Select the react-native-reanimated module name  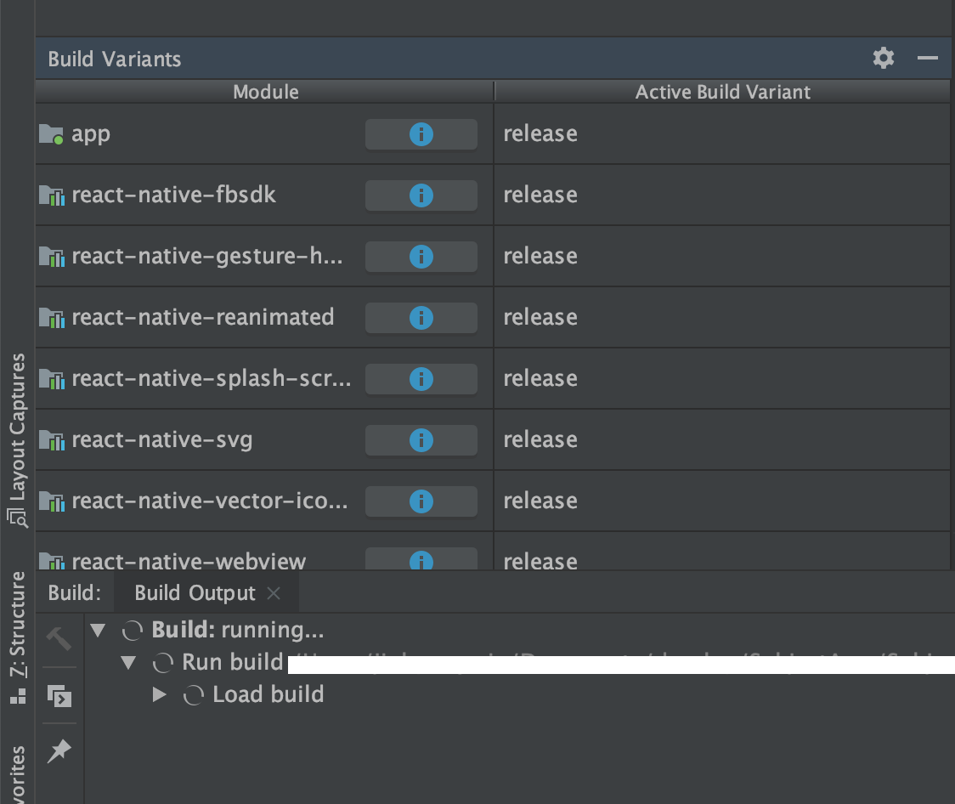click(x=203, y=317)
